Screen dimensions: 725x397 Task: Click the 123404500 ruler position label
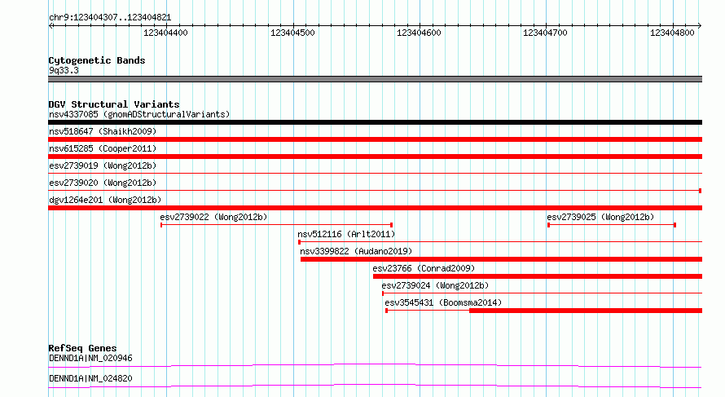coord(292,33)
